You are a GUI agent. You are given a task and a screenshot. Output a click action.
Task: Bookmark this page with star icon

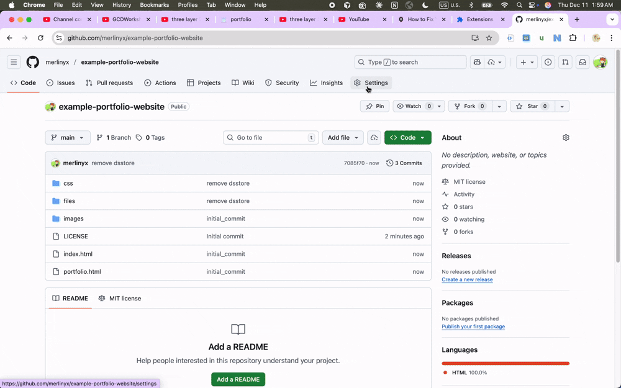(x=489, y=38)
